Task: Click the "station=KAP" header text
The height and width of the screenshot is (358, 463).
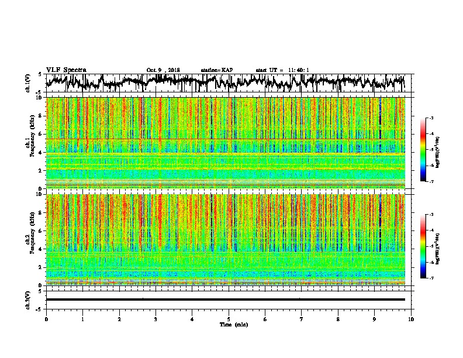Action: (217, 70)
